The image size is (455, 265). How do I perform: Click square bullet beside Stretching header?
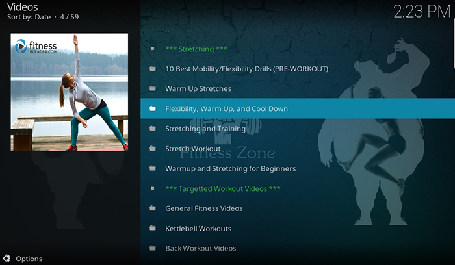(153, 49)
